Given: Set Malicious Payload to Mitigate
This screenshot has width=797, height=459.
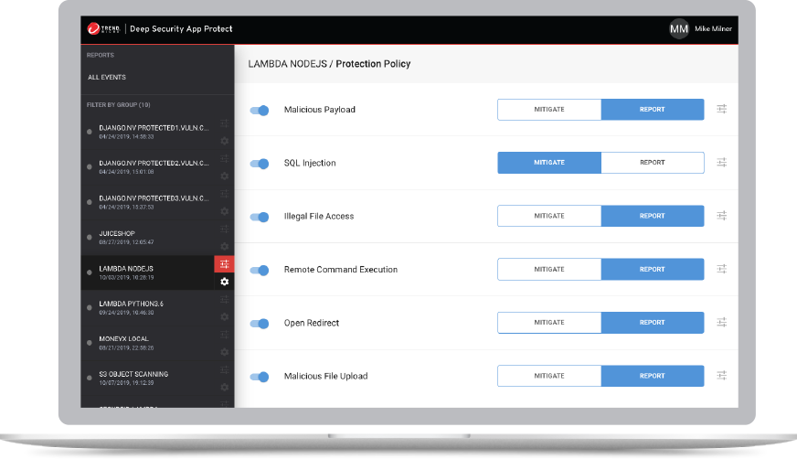Looking at the screenshot, I should pyautogui.click(x=549, y=110).
